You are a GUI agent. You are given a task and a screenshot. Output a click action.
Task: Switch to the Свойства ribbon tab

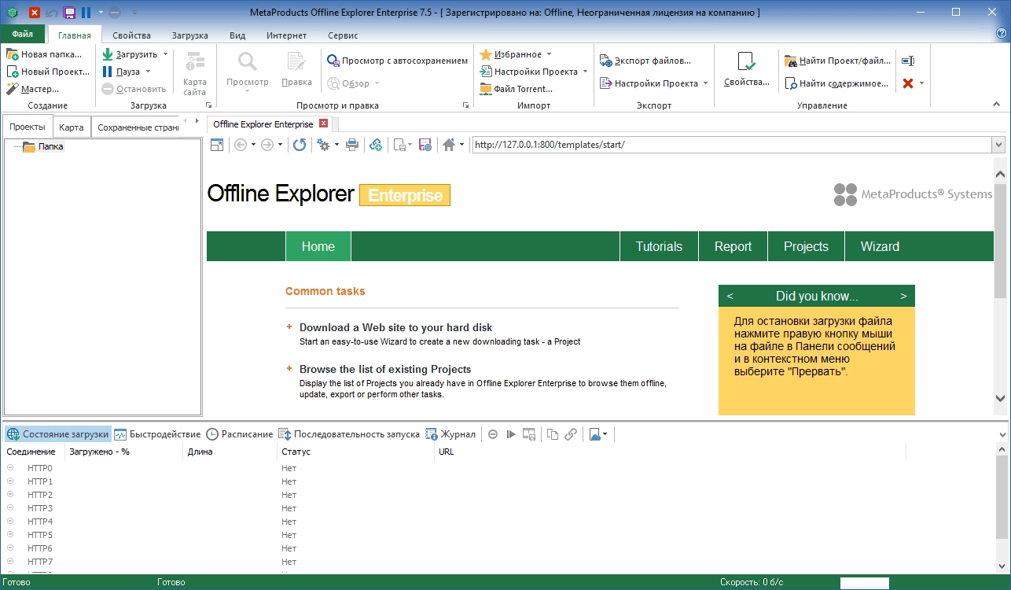coord(131,35)
